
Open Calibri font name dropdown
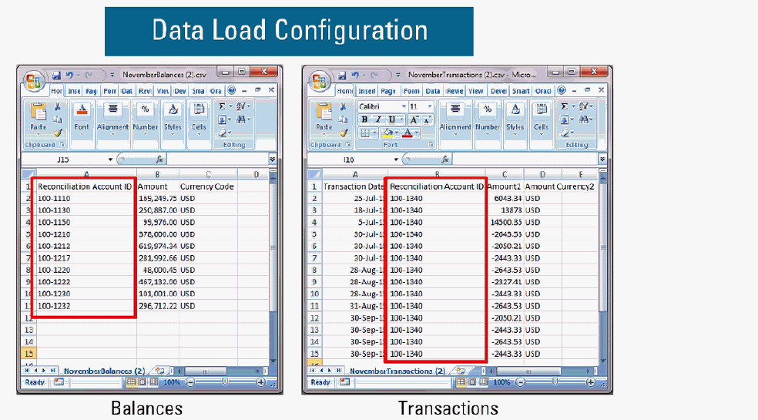click(403, 106)
